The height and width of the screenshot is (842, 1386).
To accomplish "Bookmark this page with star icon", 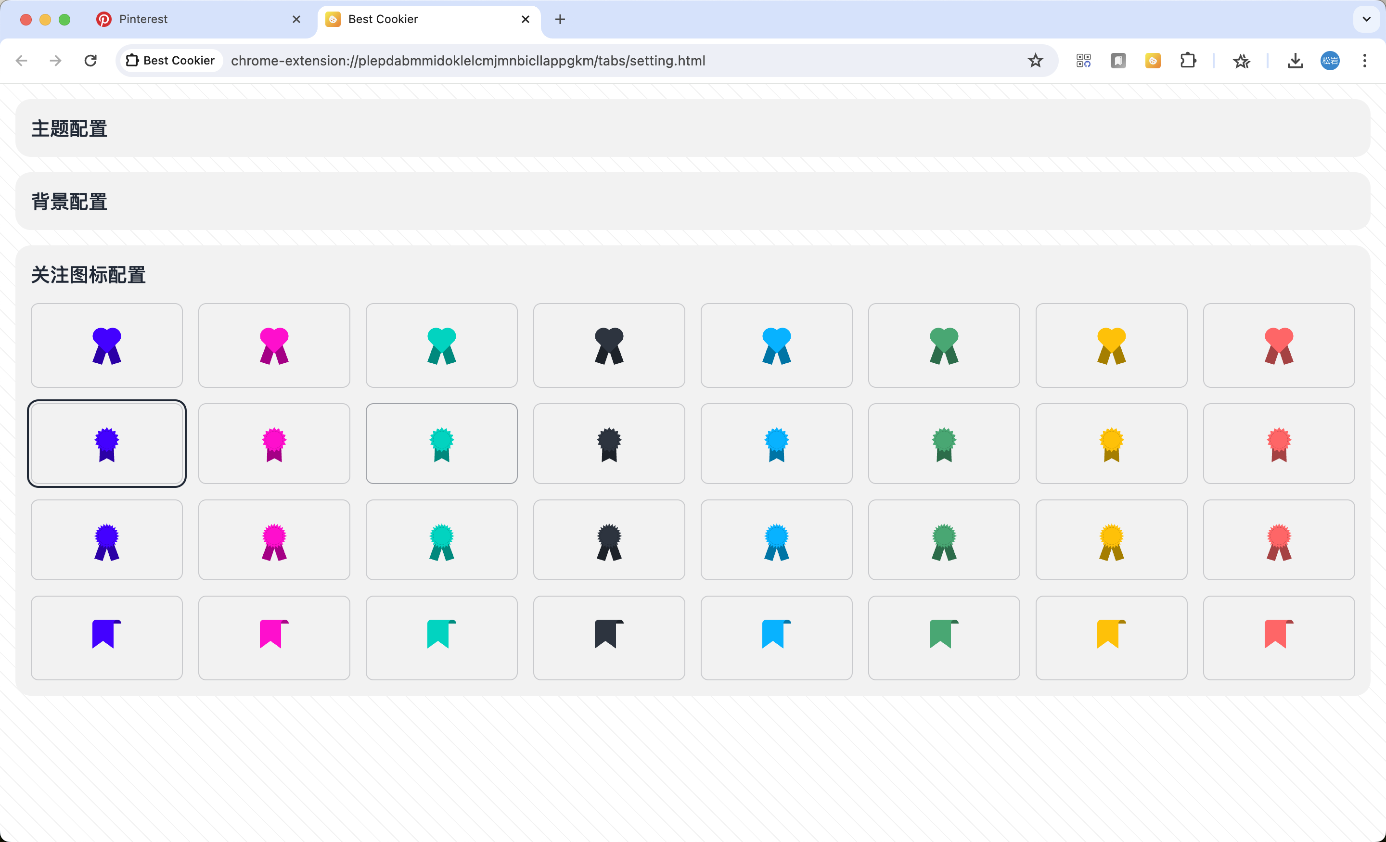I will click(x=1035, y=60).
